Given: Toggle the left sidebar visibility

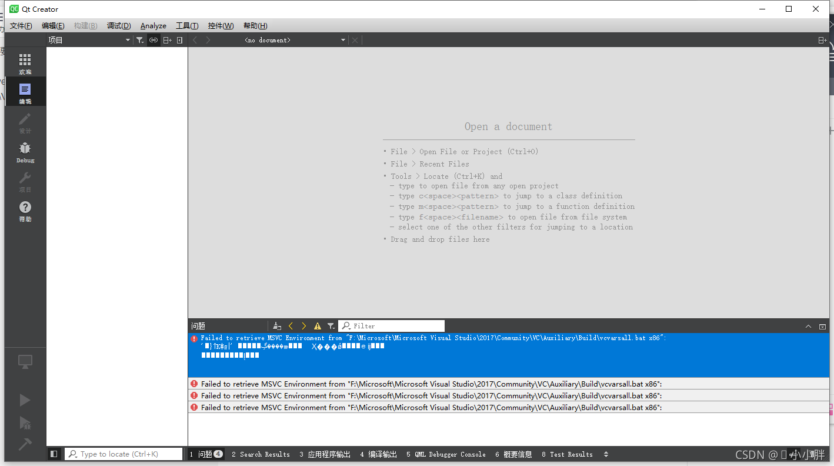Looking at the screenshot, I should click(54, 454).
